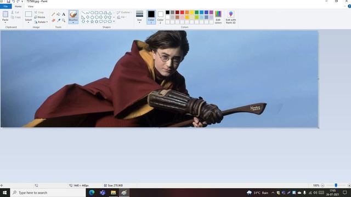Switch to the Home tab
This screenshot has width=351, height=197.
click(x=18, y=7)
